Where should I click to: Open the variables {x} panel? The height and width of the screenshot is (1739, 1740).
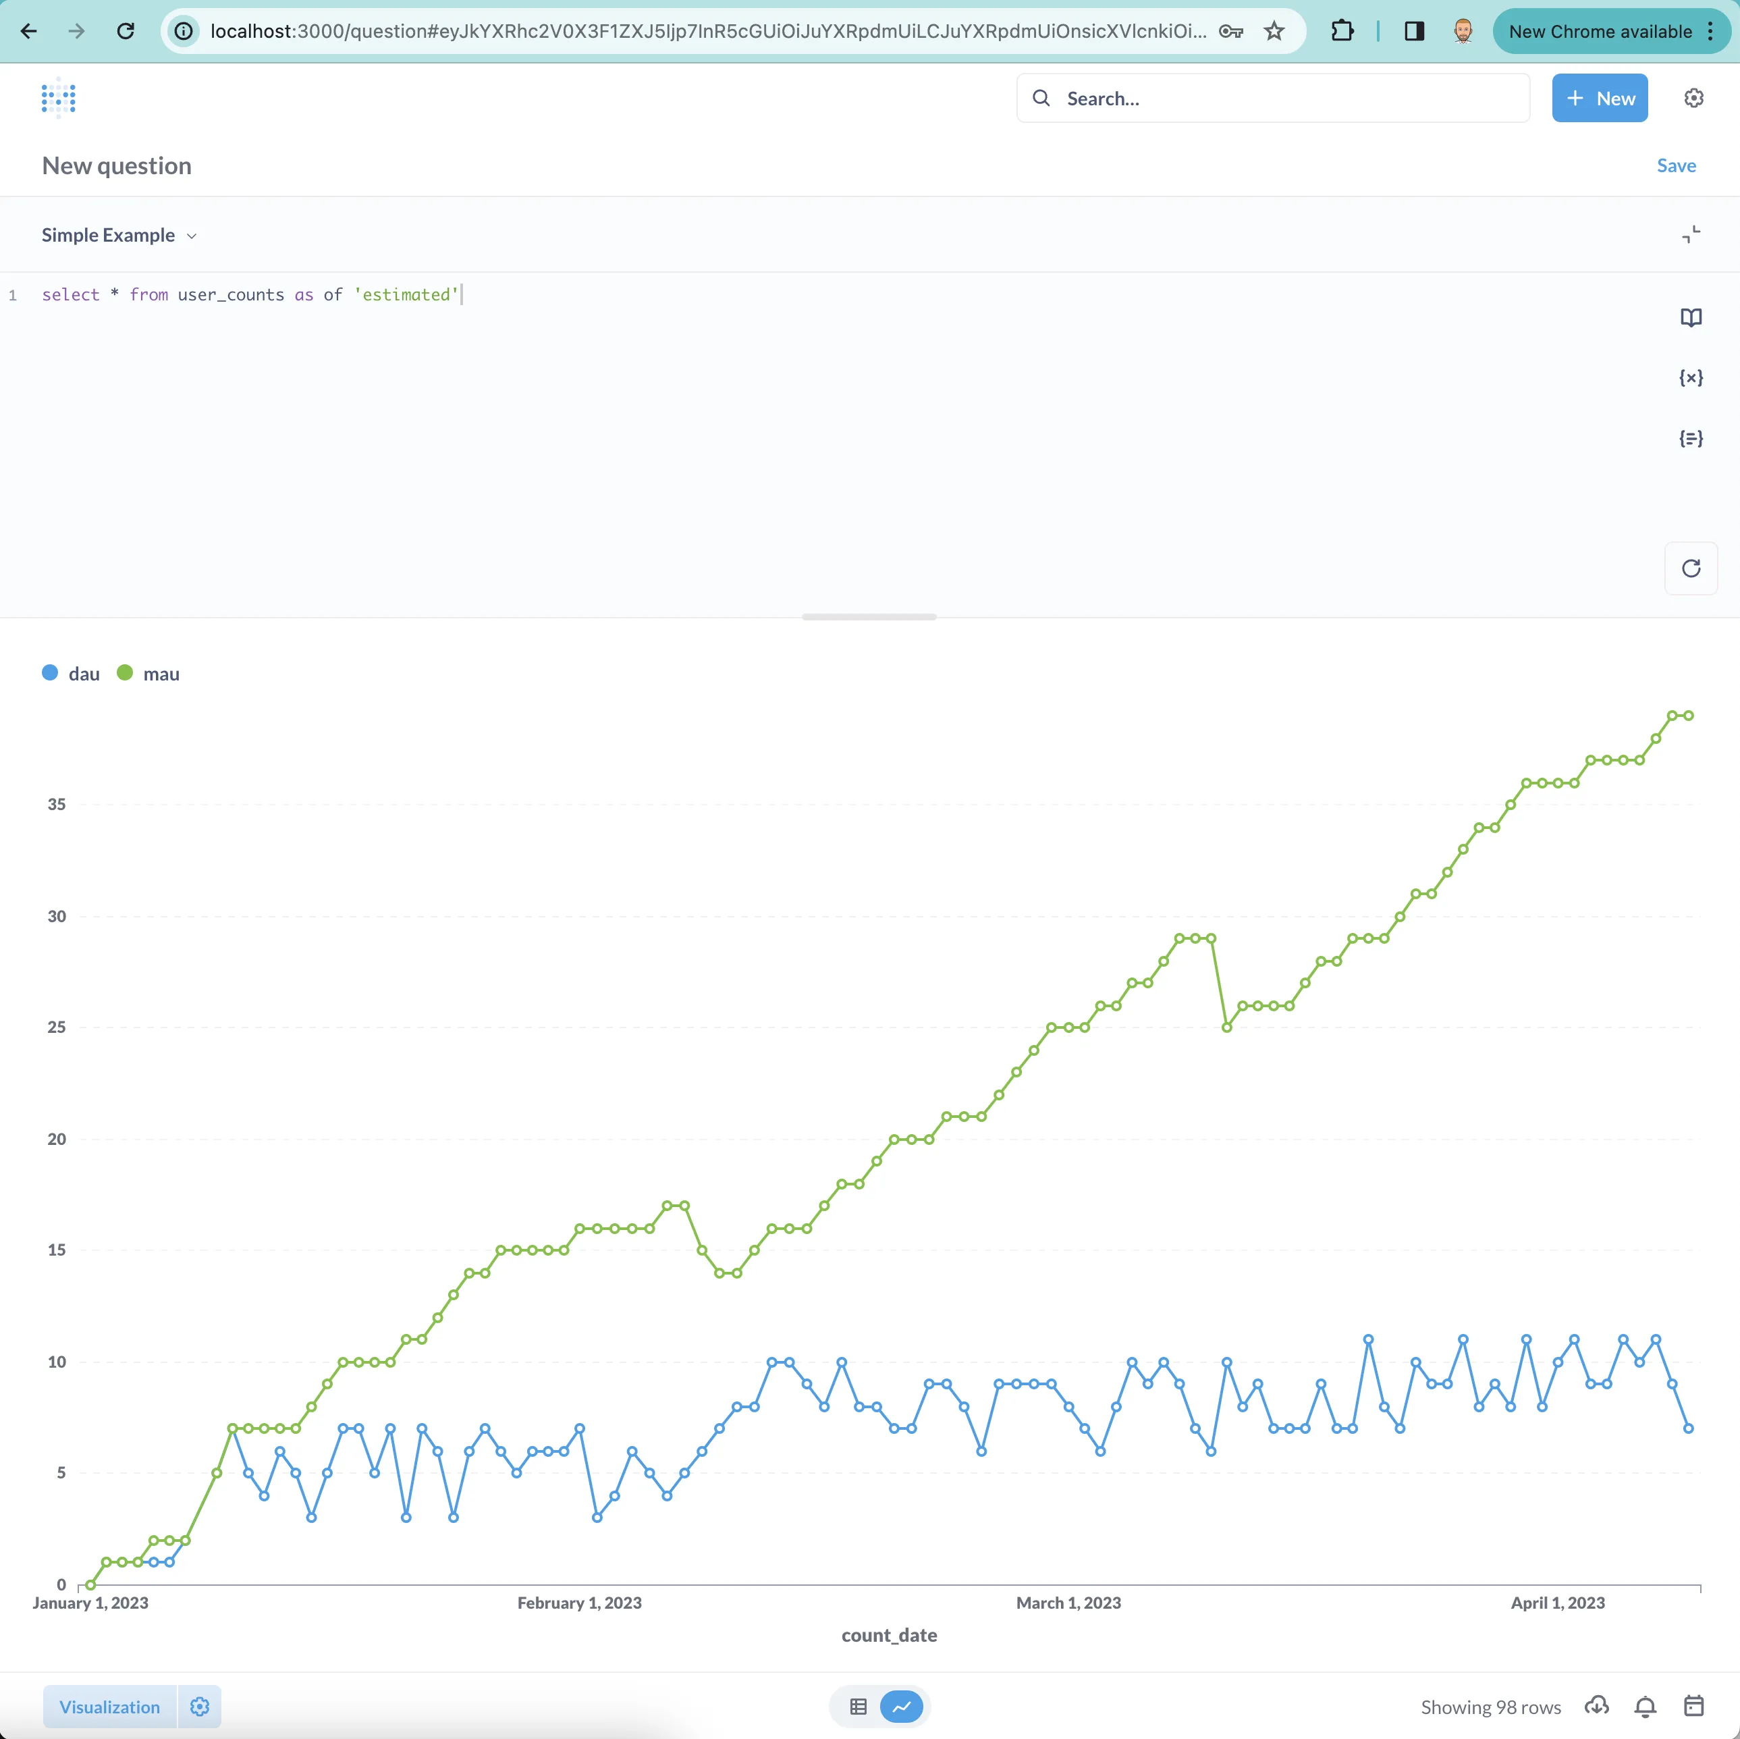(1691, 377)
